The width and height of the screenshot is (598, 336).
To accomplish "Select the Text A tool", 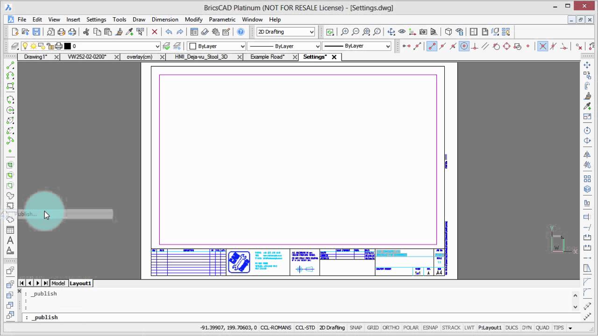I will [10, 240].
